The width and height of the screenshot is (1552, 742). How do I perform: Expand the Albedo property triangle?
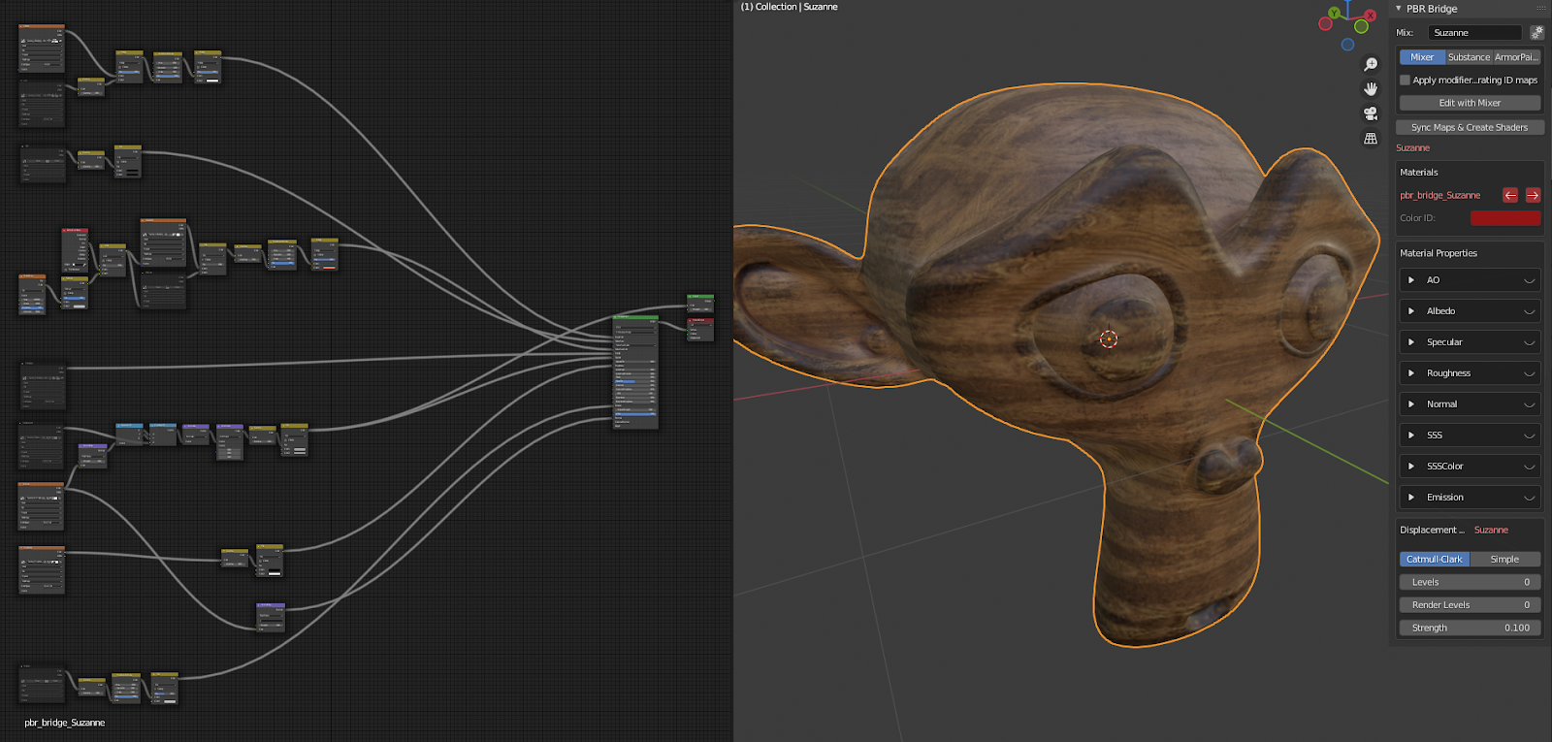(1411, 311)
